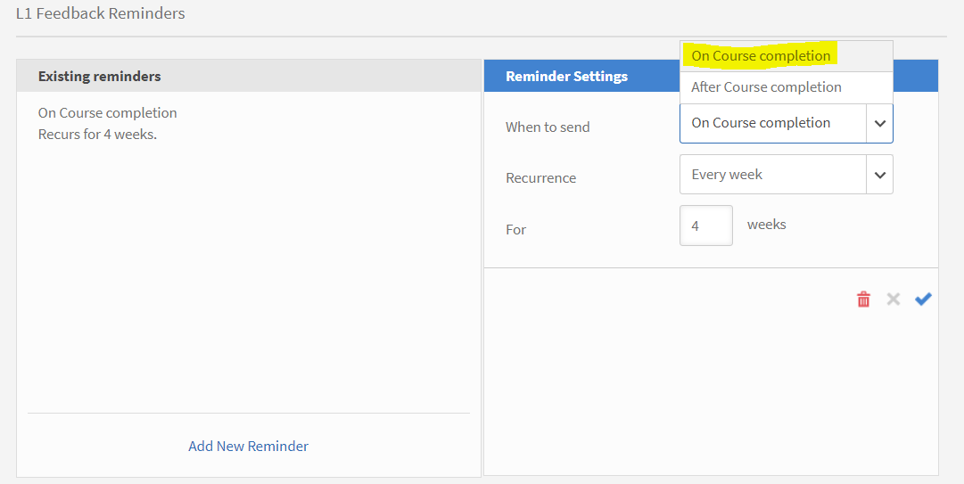Open the 'Every week' recurrence combo box
Image resolution: width=964 pixels, height=484 pixels.
(x=772, y=176)
